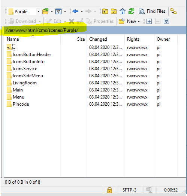Screen dimensions: 187x196
Task: Sort by the Changed column header
Action: point(98,39)
